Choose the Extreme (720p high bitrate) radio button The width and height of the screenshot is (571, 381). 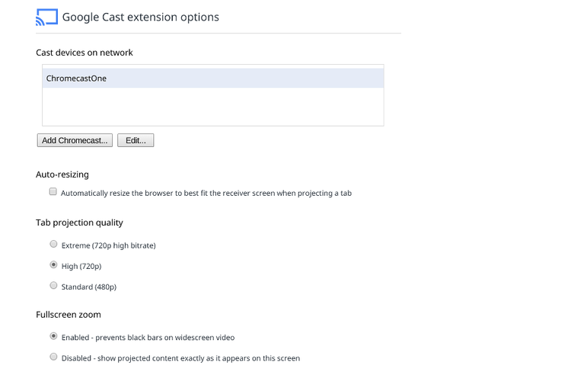(x=53, y=245)
